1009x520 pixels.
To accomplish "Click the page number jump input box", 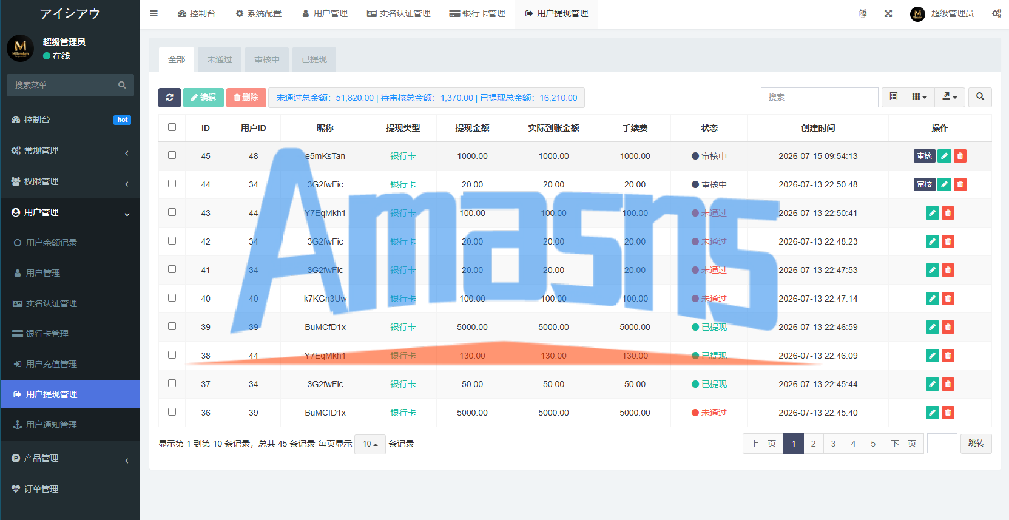I will (x=942, y=444).
